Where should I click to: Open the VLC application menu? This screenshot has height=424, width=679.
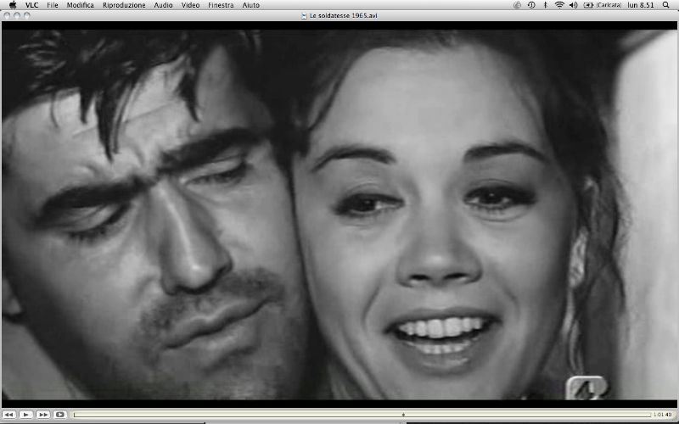[31, 5]
